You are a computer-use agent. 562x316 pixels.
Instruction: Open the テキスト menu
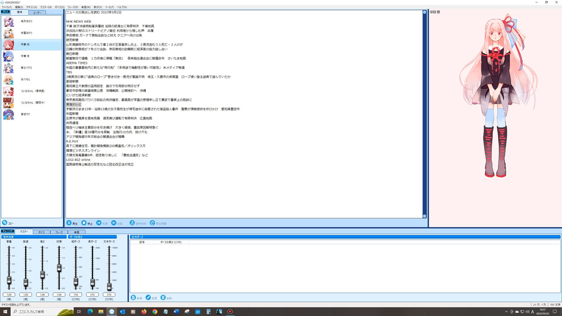32,7
